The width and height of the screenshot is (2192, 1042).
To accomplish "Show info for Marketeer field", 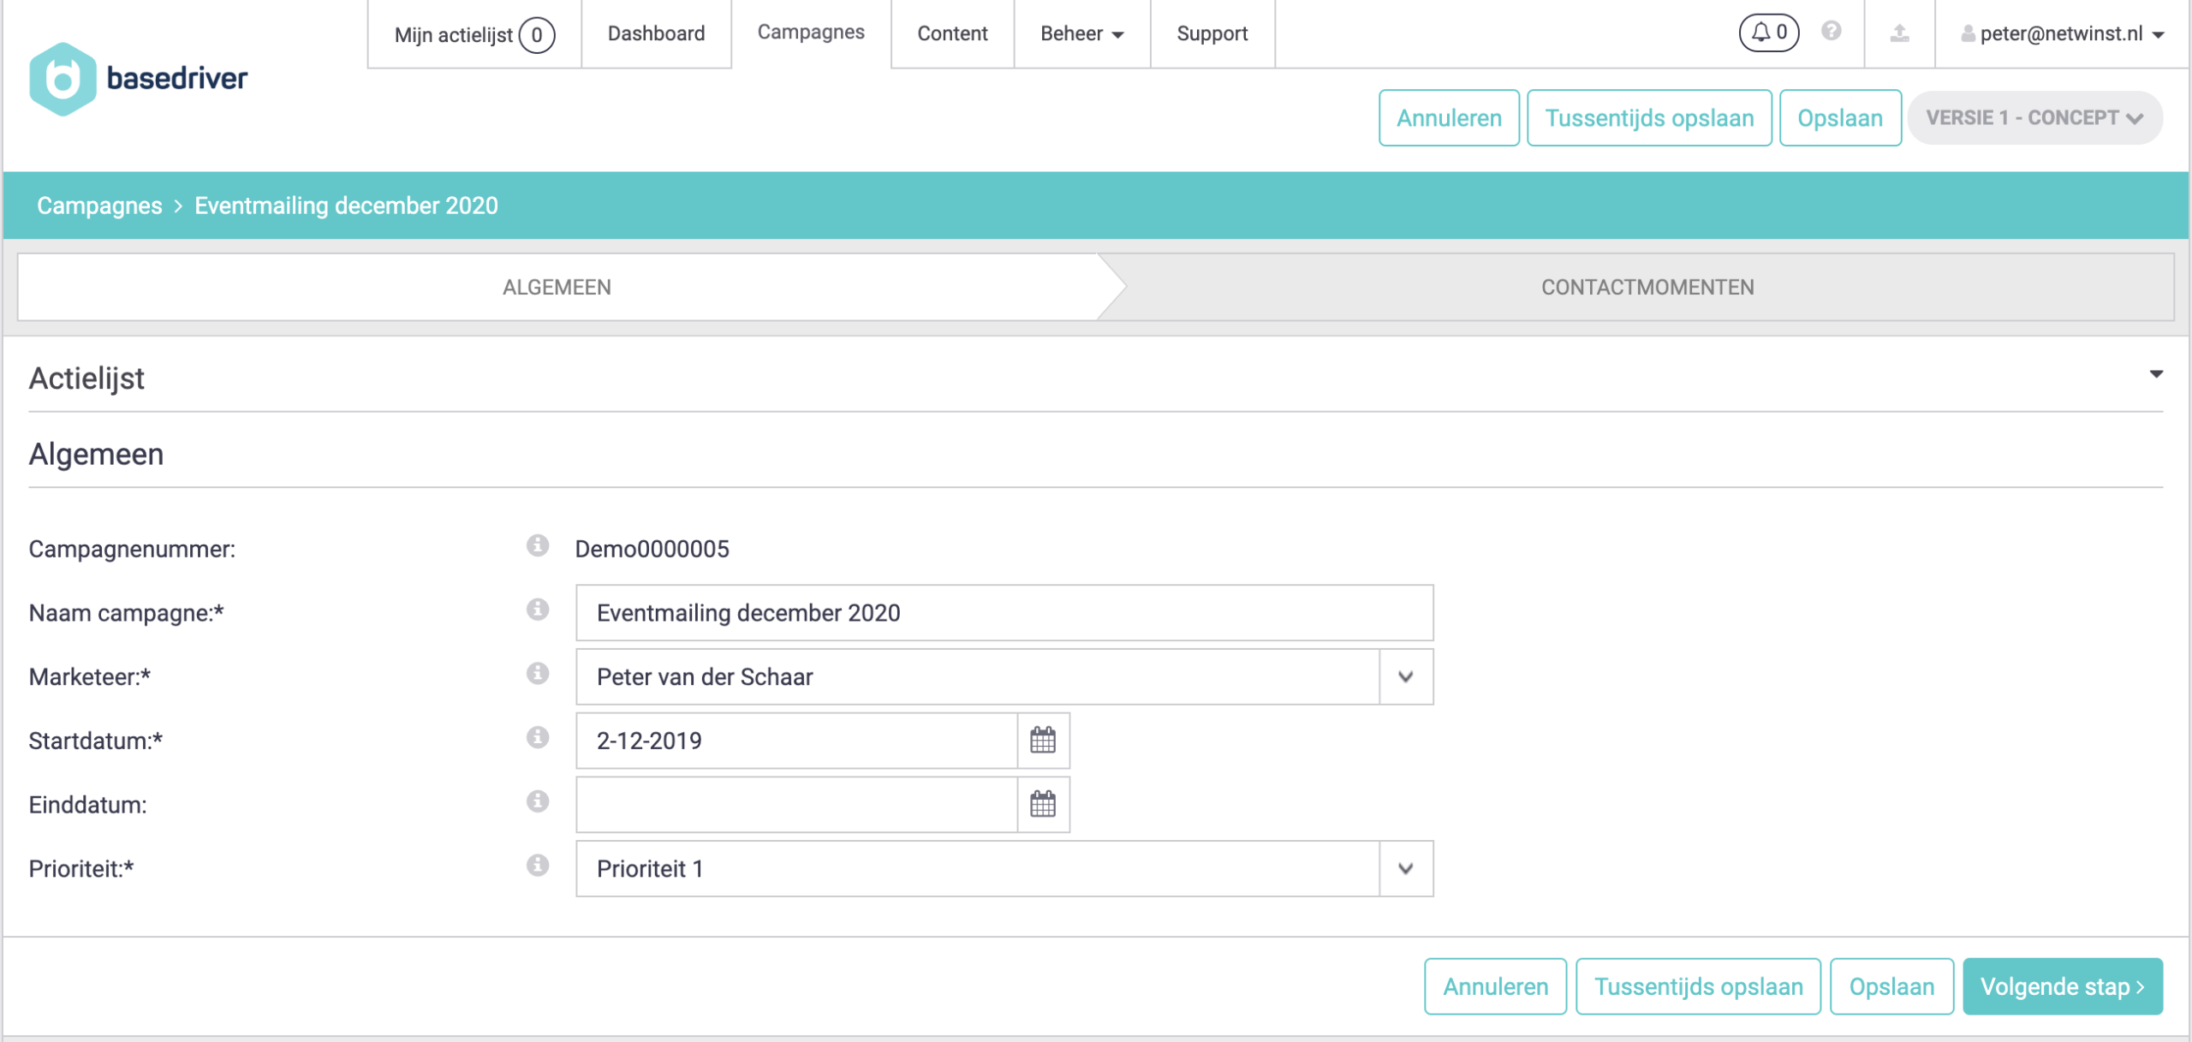I will coord(538,674).
